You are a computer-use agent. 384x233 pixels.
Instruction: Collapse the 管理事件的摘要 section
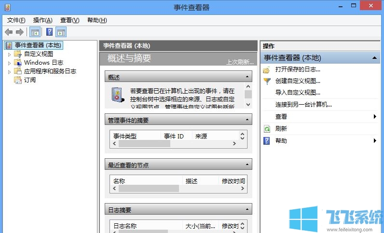tap(247, 120)
